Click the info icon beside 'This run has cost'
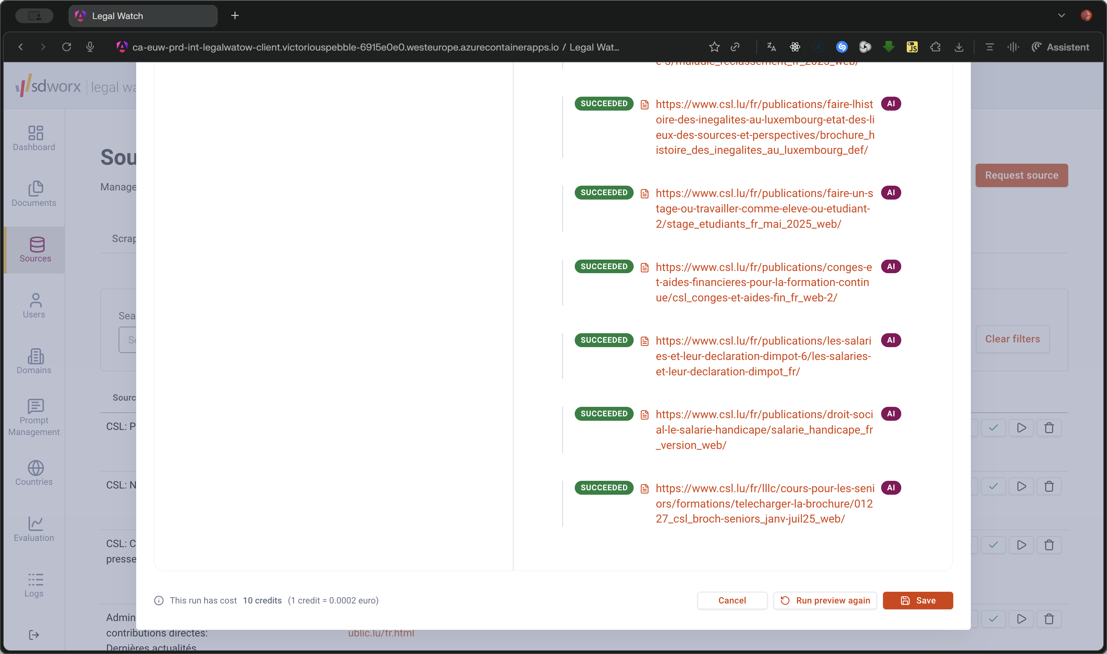The image size is (1107, 654). tap(159, 600)
